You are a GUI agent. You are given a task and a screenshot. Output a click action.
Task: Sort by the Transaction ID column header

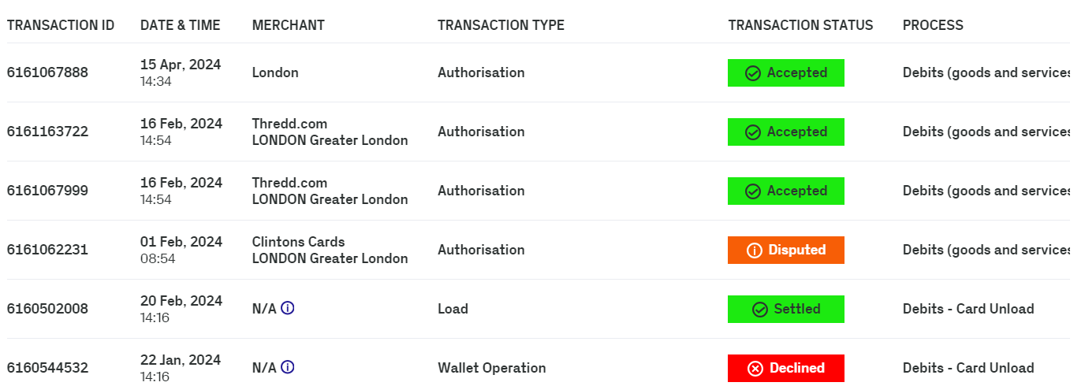point(61,25)
